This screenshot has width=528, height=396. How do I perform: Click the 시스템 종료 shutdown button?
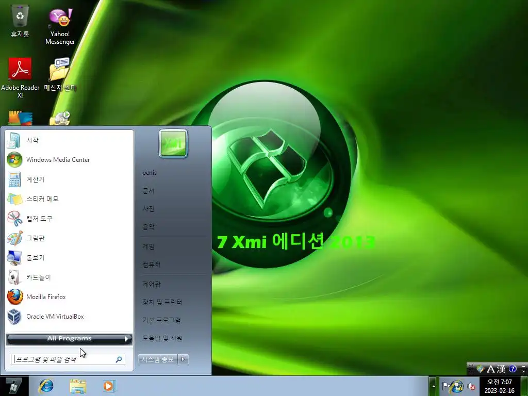[x=158, y=359]
